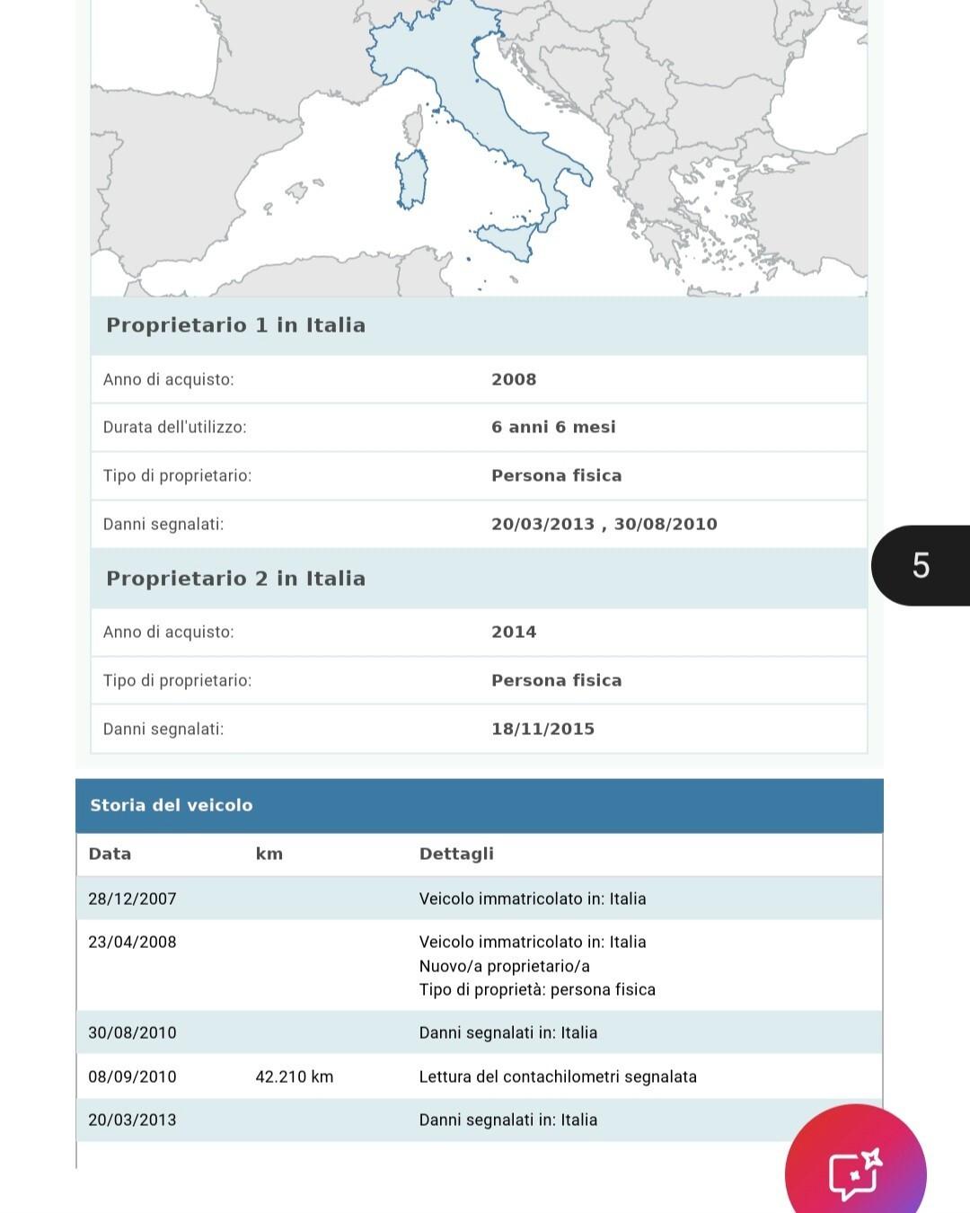
Task: Click the Storia del veicolo section header
Action: pyautogui.click(x=172, y=805)
